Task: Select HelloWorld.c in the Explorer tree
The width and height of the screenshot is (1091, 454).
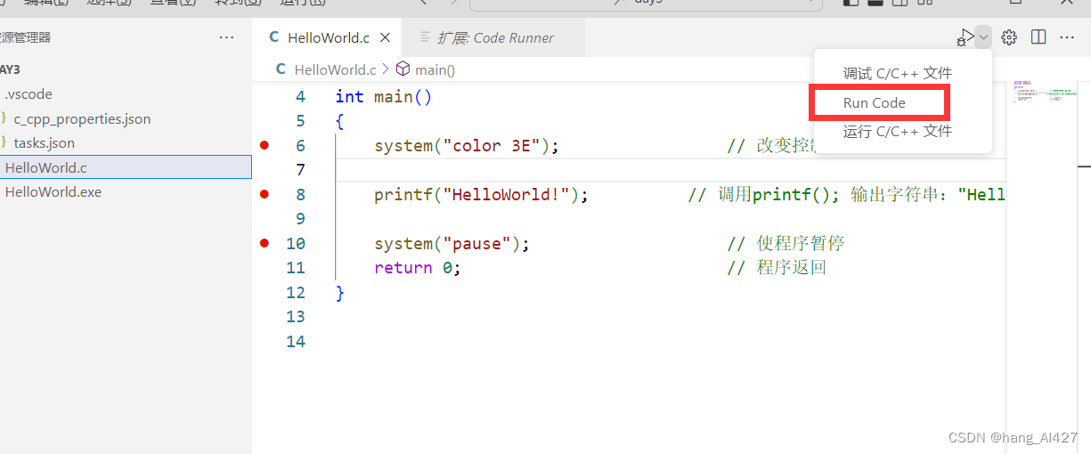Action: [x=126, y=167]
